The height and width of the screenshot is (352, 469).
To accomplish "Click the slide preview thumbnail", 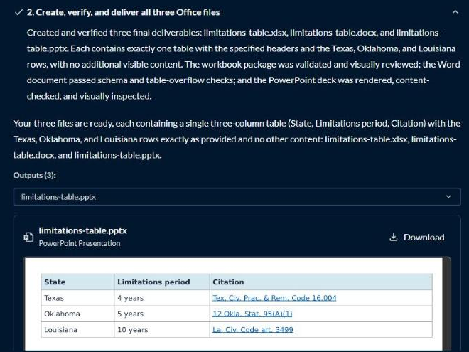I will (x=233, y=304).
